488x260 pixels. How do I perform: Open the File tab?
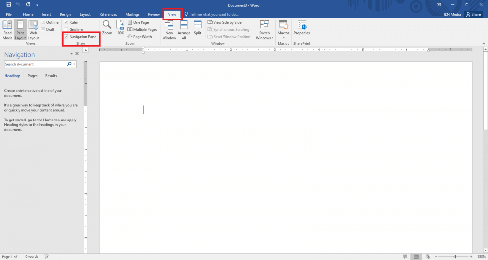9,14
